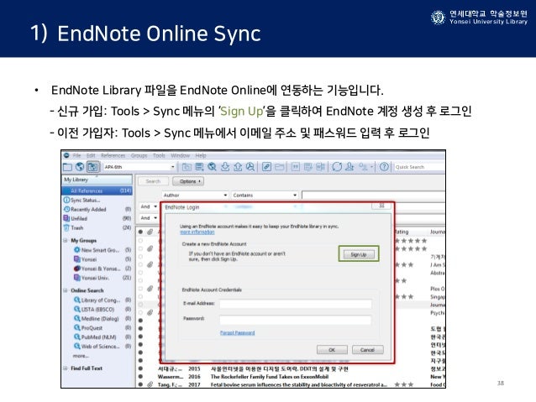
Task: Click paperclip icon on Tang 2017 row
Action: click(150, 384)
